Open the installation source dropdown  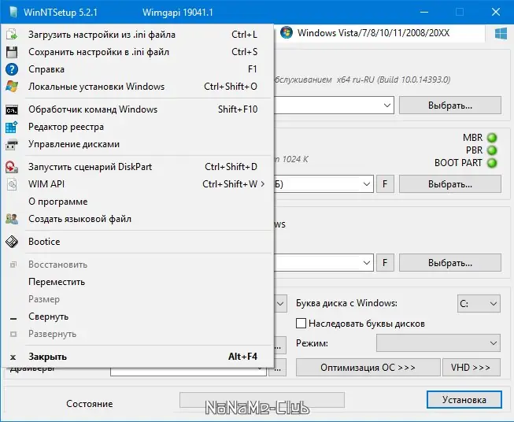[x=386, y=105]
